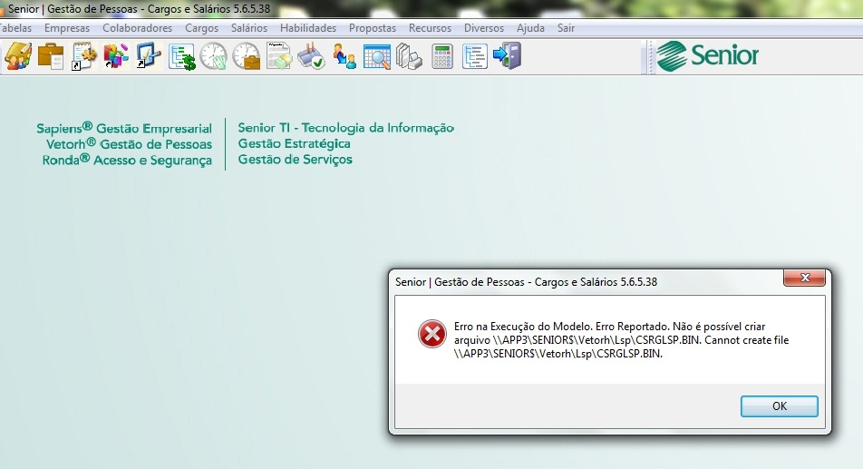Click the printer with papers icon
The width and height of the screenshot is (863, 469).
point(409,56)
